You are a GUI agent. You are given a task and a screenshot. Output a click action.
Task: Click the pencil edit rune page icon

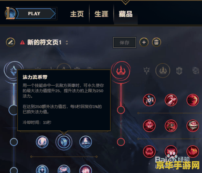pos(11,42)
